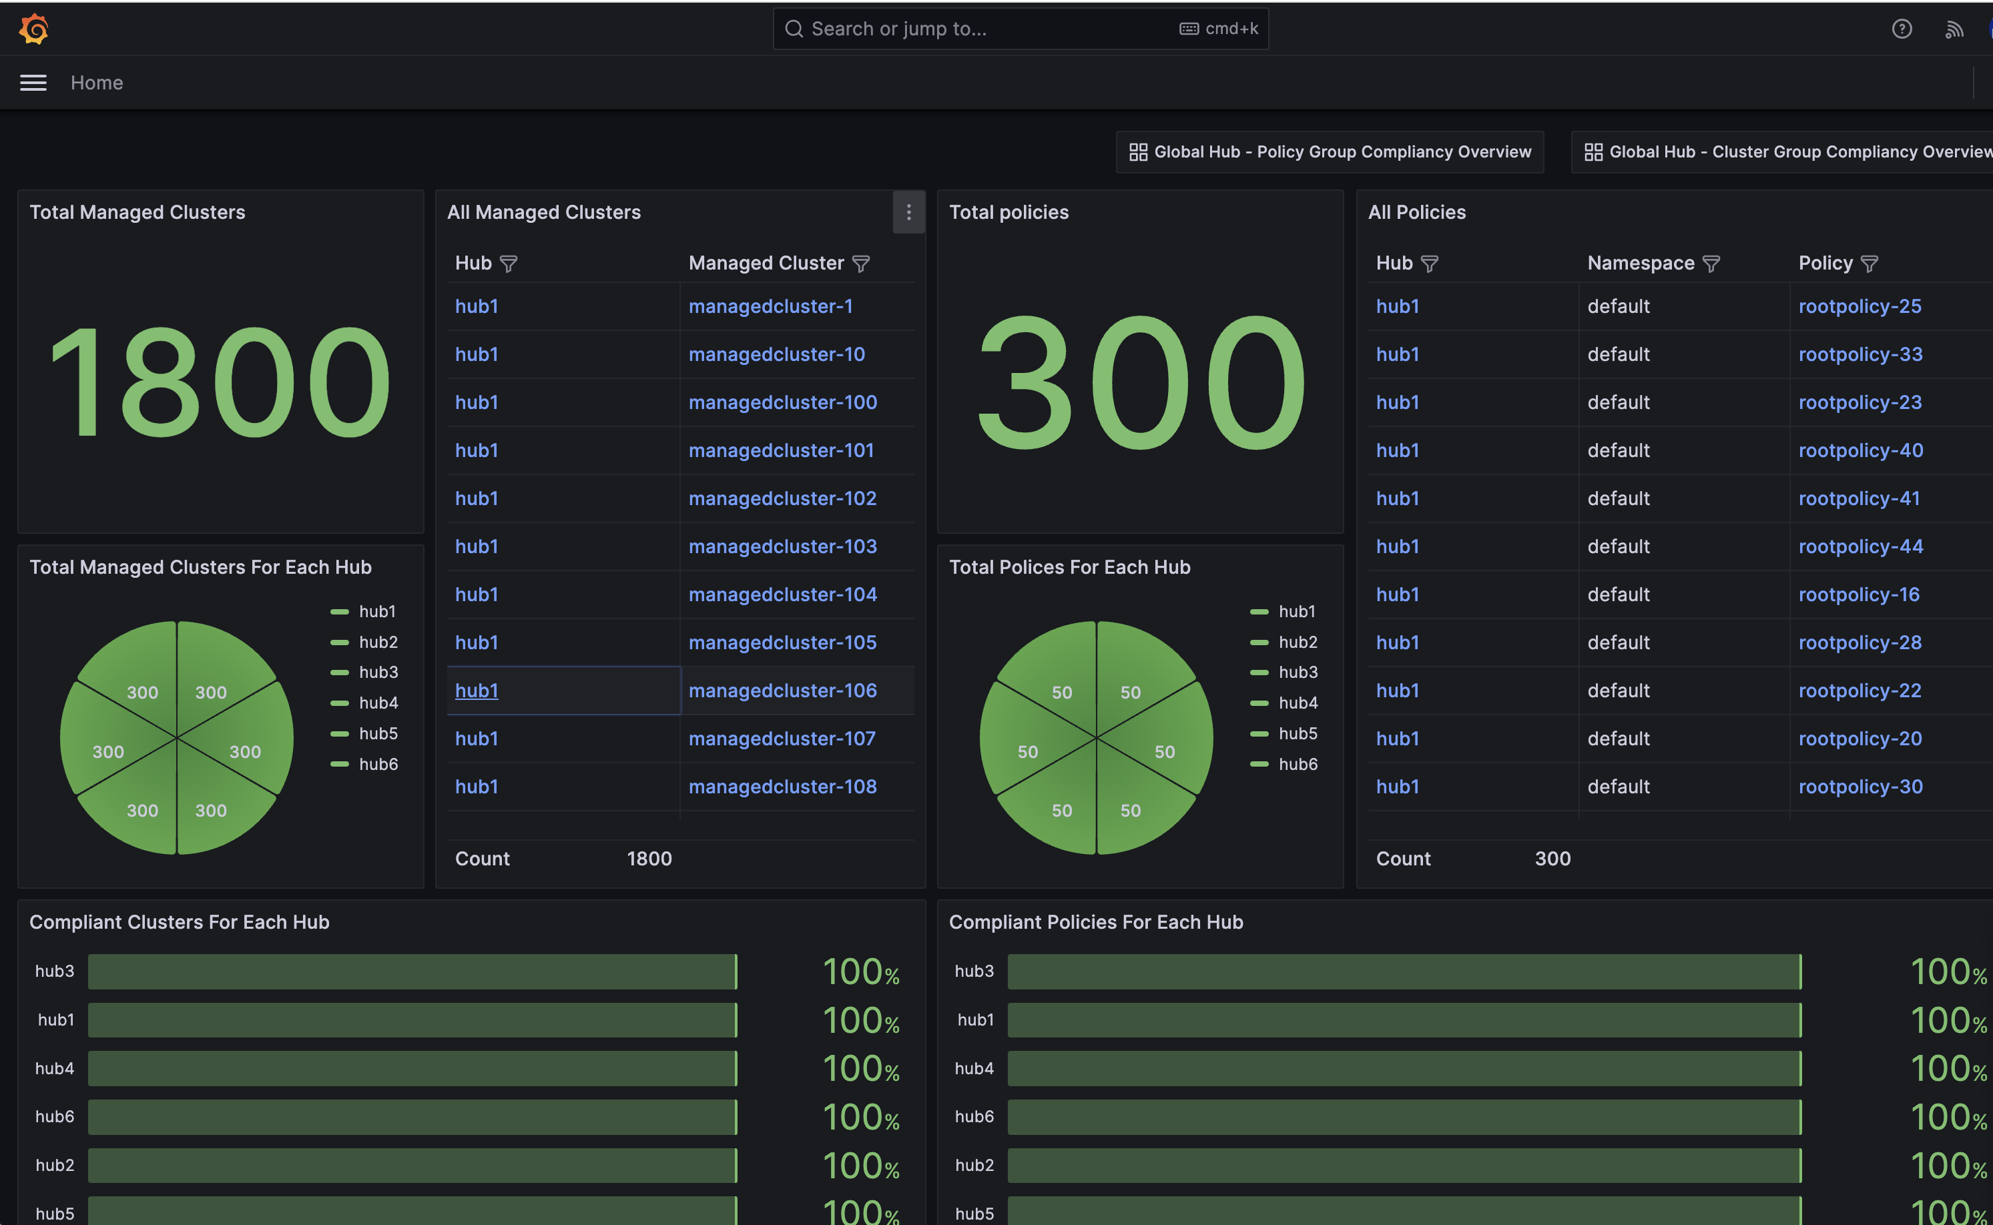This screenshot has height=1225, width=1993.
Task: Open the managedcluster-106 link
Action: [x=782, y=691]
